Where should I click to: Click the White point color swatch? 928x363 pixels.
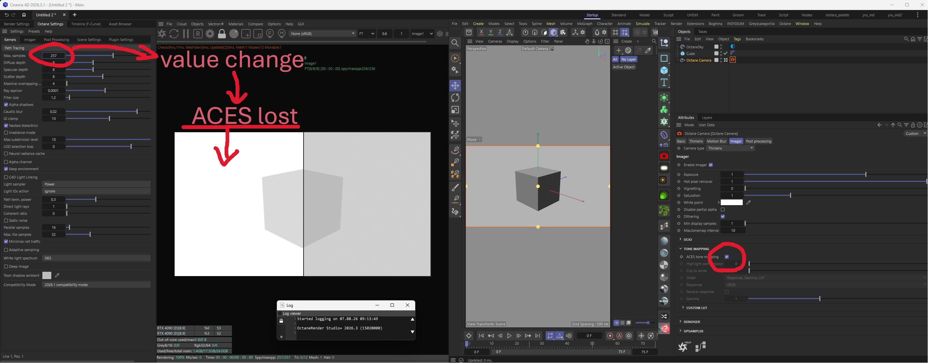tap(732, 202)
